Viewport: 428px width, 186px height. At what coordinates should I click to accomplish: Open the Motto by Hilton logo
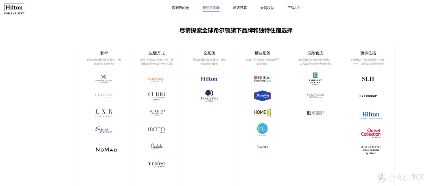[157, 129]
